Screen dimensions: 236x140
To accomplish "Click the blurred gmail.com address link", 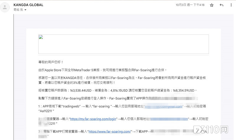I will (163, 106).
